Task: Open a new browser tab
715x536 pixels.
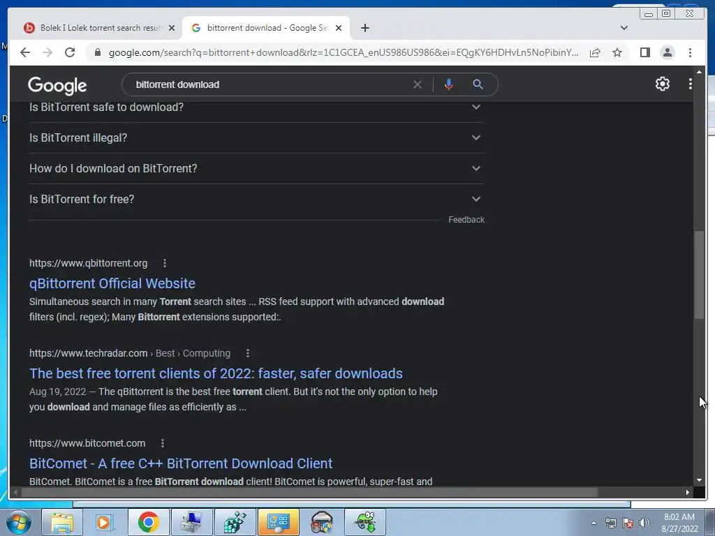Action: pos(364,28)
